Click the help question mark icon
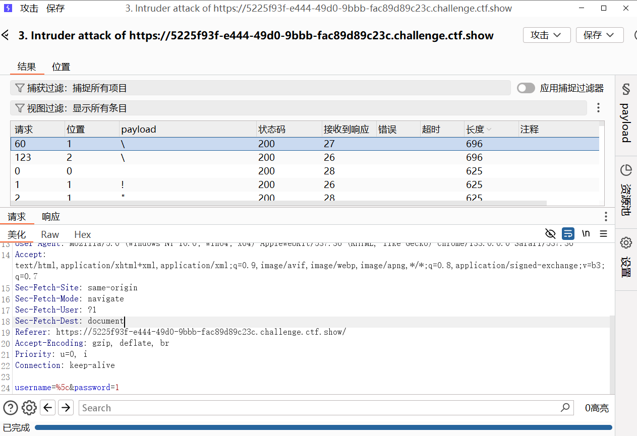The image size is (637, 436). [x=11, y=408]
